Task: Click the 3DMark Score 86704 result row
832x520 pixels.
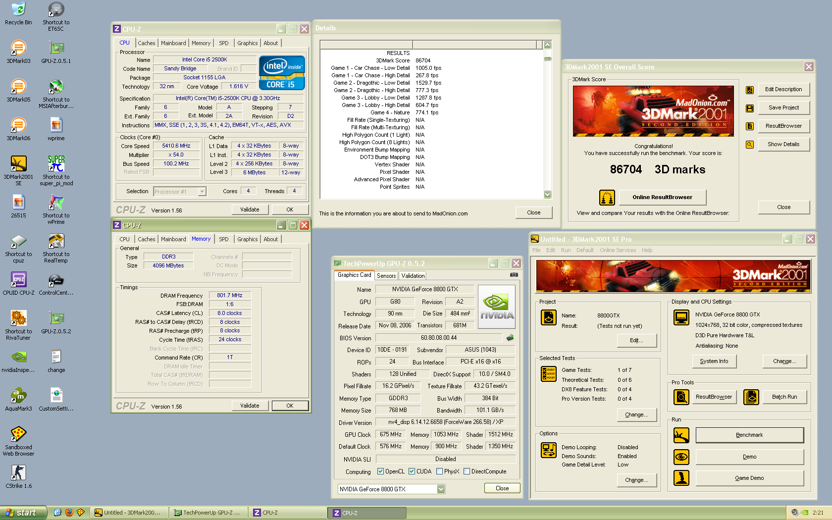Action: [431, 61]
